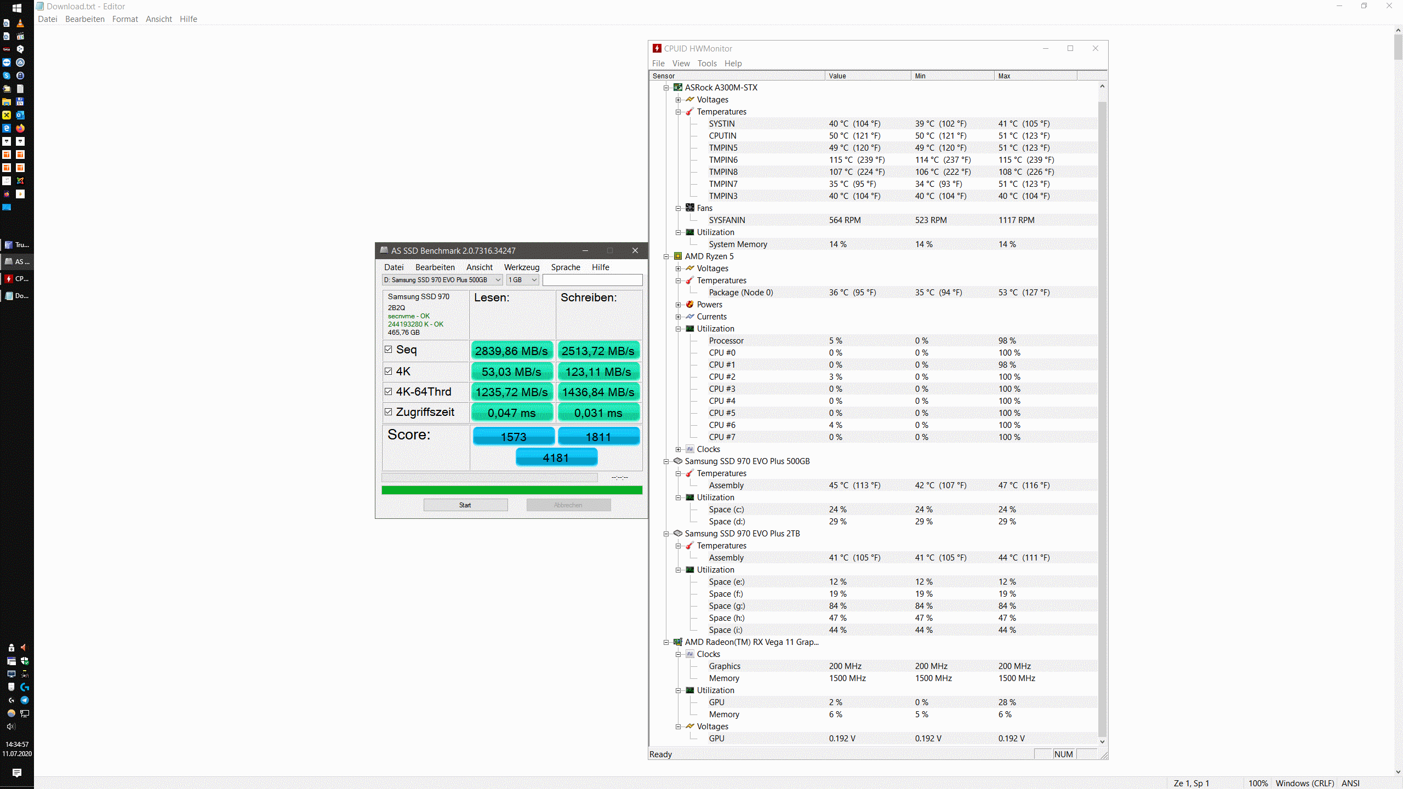
Task: Collapse the Samsung SSD 970 EVO Plus 500GB node
Action: click(x=666, y=461)
